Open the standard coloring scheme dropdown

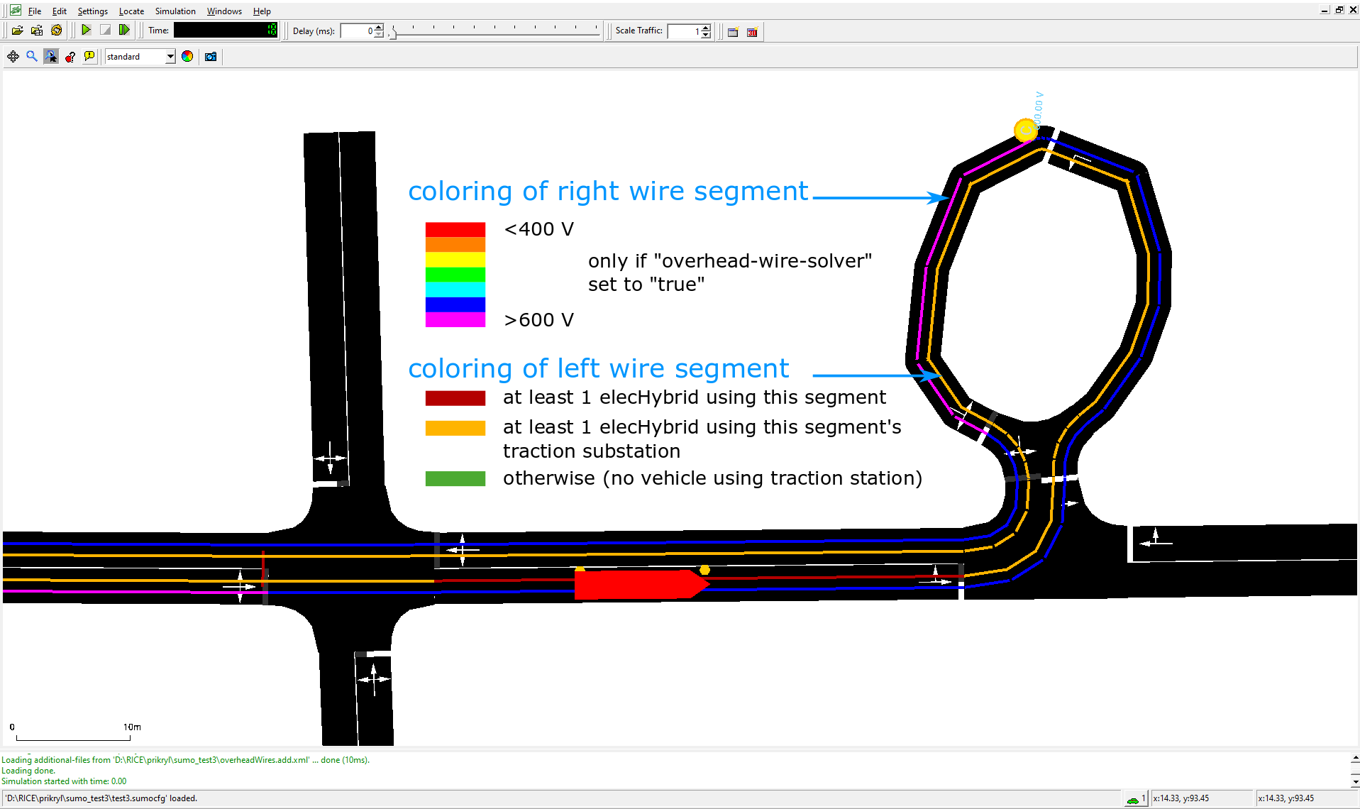point(170,57)
